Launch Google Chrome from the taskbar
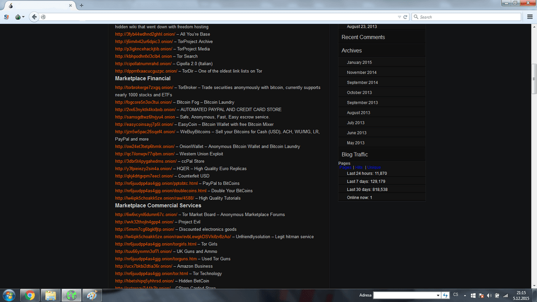 30,295
